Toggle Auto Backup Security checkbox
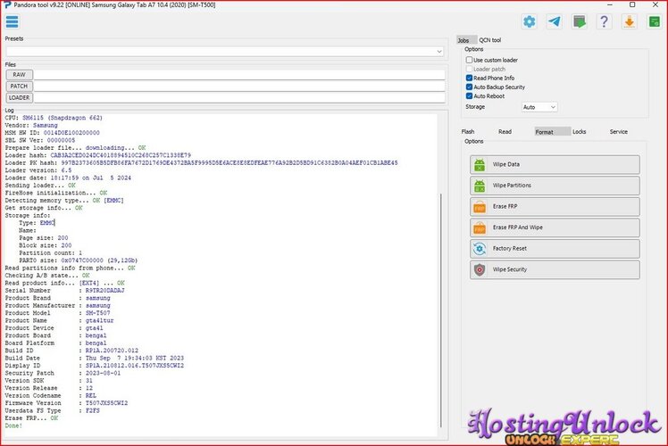Screen dimensions: 668x446 click(469, 87)
